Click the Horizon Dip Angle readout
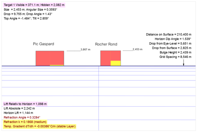 (x=173, y=39)
